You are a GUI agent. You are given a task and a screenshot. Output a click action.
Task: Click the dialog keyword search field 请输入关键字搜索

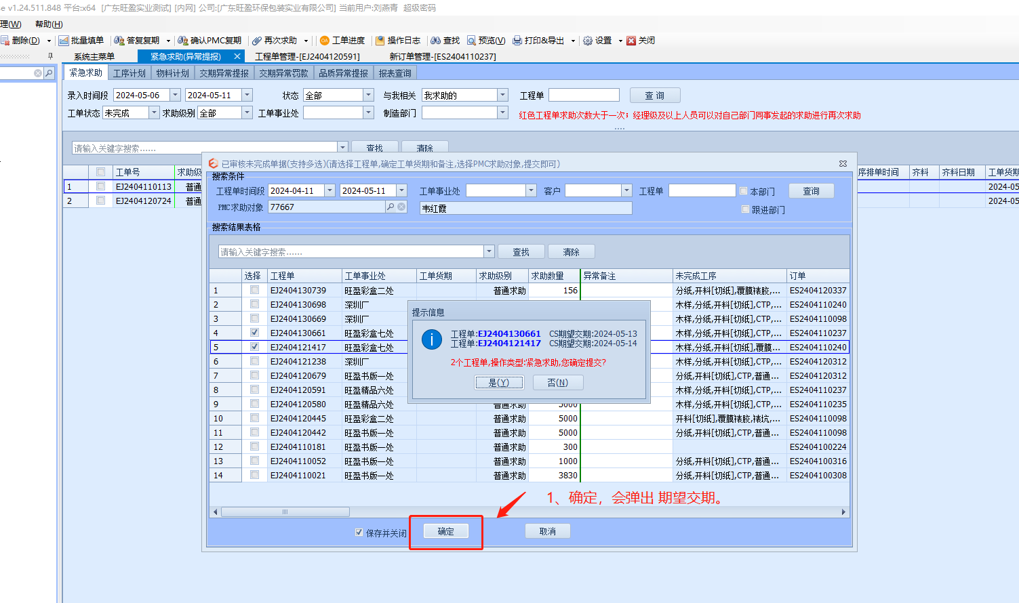pos(351,251)
